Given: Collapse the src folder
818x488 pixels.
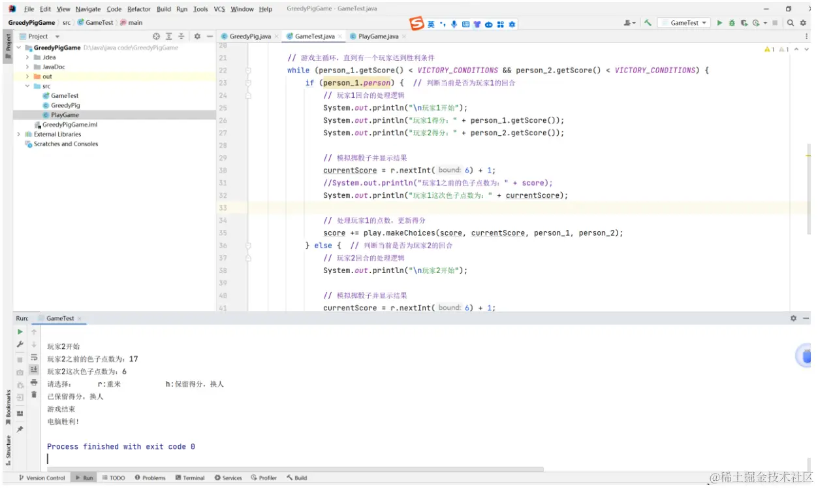Looking at the screenshot, I should [x=27, y=86].
